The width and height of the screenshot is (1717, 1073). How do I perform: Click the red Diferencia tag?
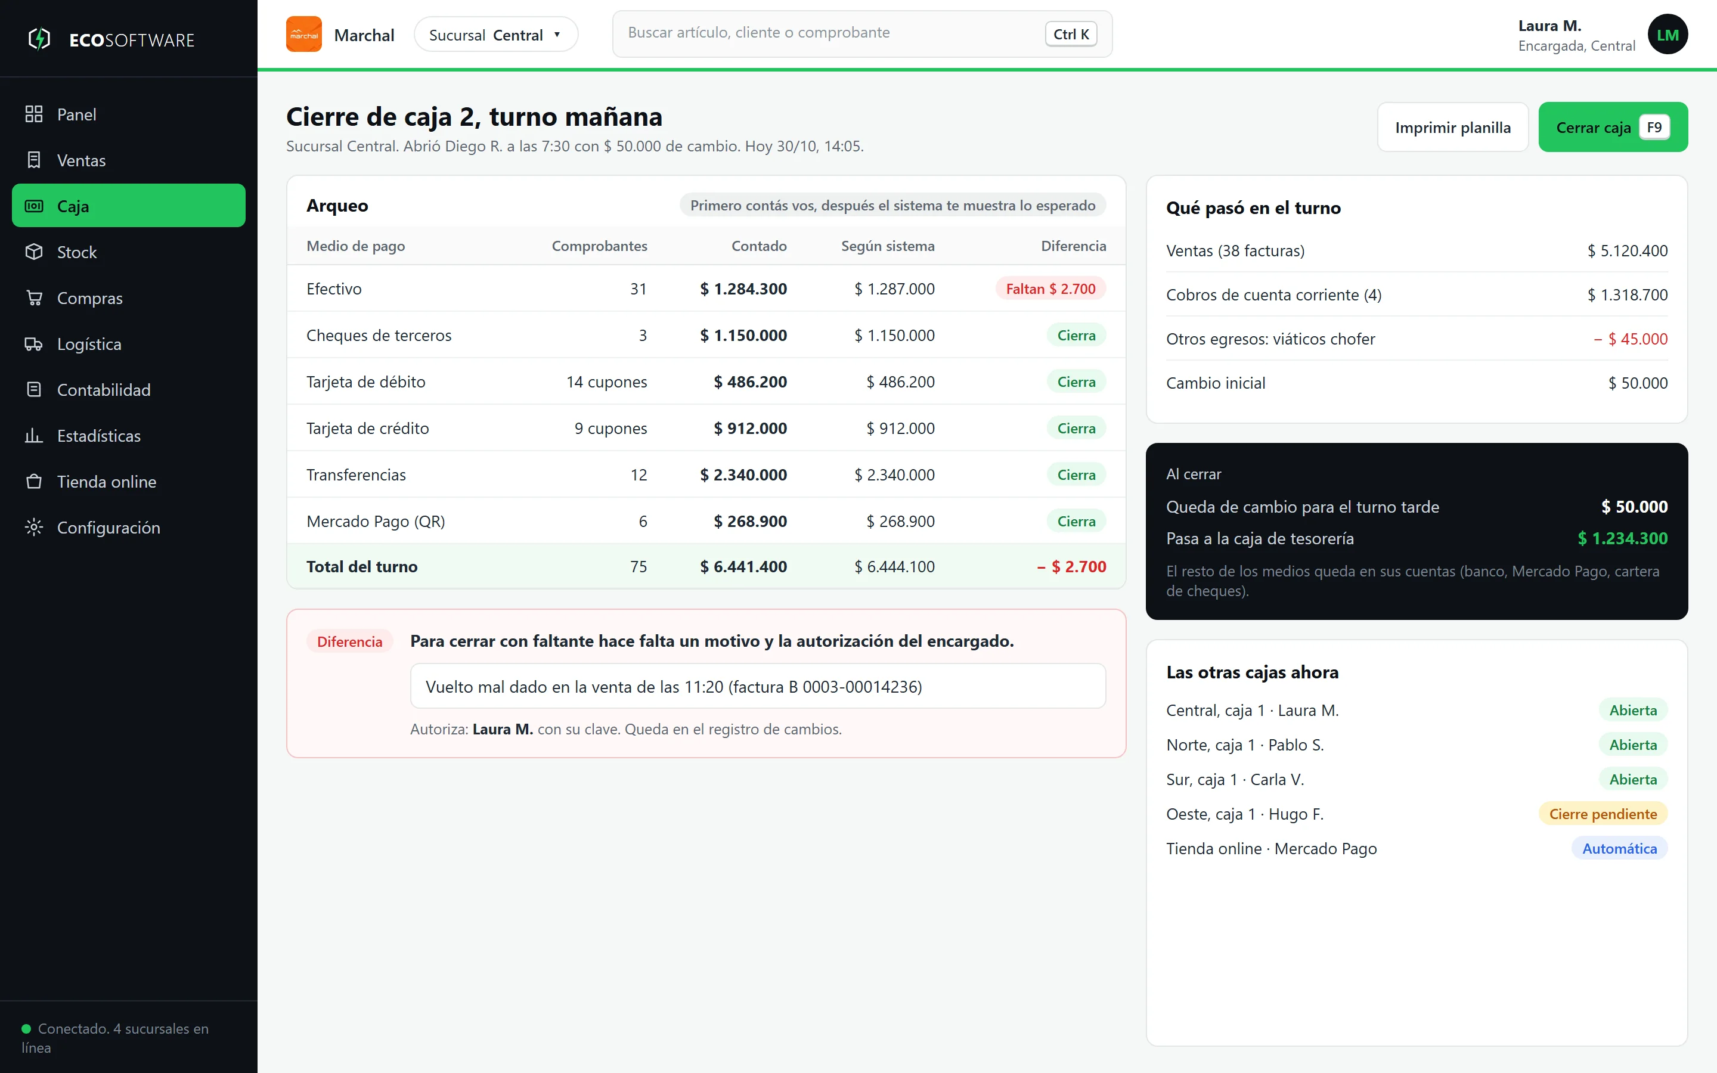click(x=349, y=641)
